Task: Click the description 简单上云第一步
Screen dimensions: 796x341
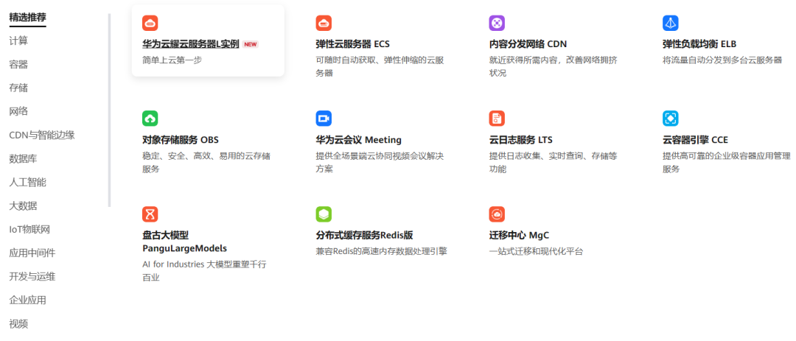Action: (172, 60)
